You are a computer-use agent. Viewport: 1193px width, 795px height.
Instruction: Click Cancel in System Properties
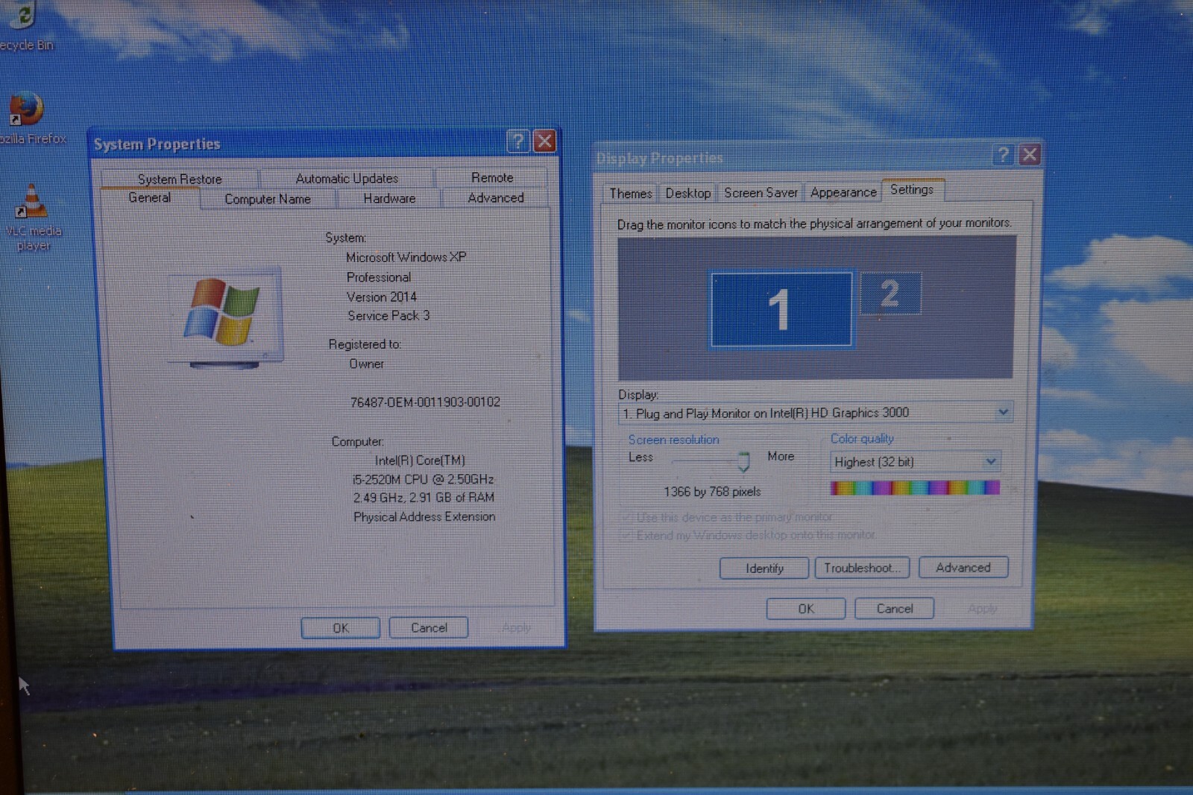click(x=429, y=628)
